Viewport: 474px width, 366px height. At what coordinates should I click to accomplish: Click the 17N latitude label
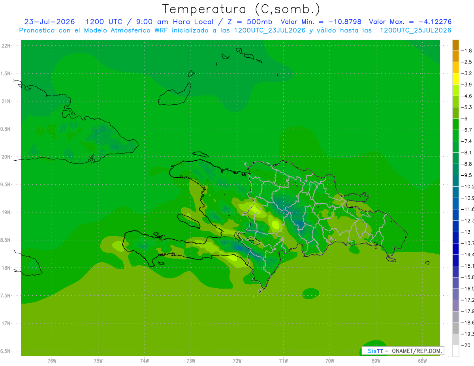click(7, 323)
